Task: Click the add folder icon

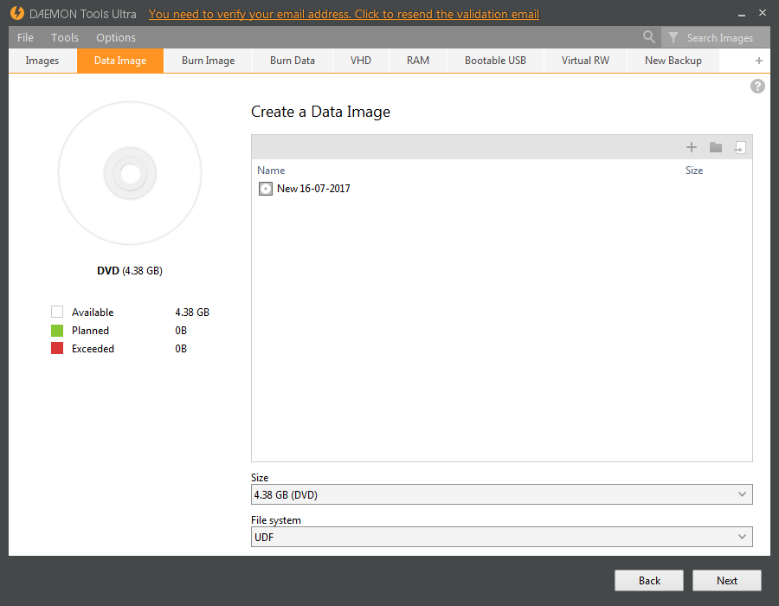Action: point(715,147)
